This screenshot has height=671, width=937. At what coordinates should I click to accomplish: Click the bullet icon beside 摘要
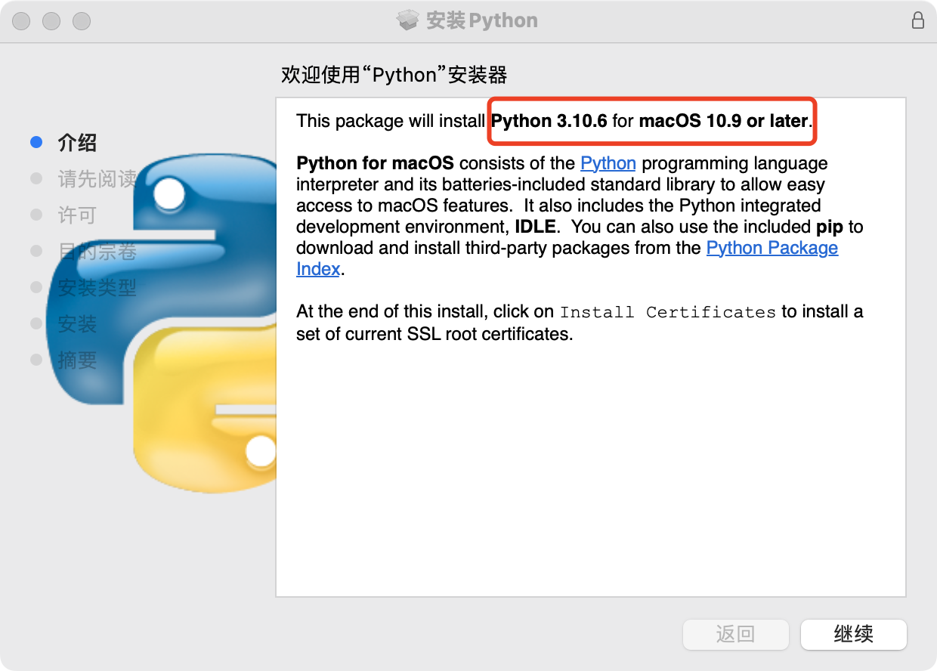click(36, 360)
